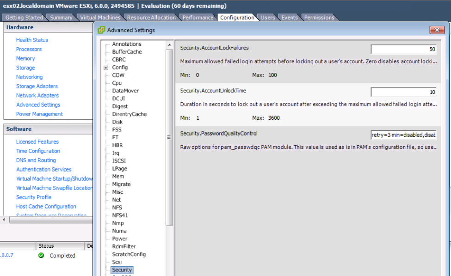Switch to the Summary tab
The width and height of the screenshot is (451, 276).
point(61,17)
